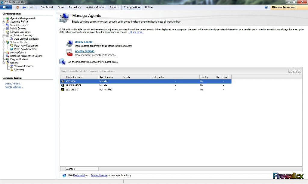Screen dimensions: 308x184
Task: Sort by Is relay column header
Action: click(207, 77)
